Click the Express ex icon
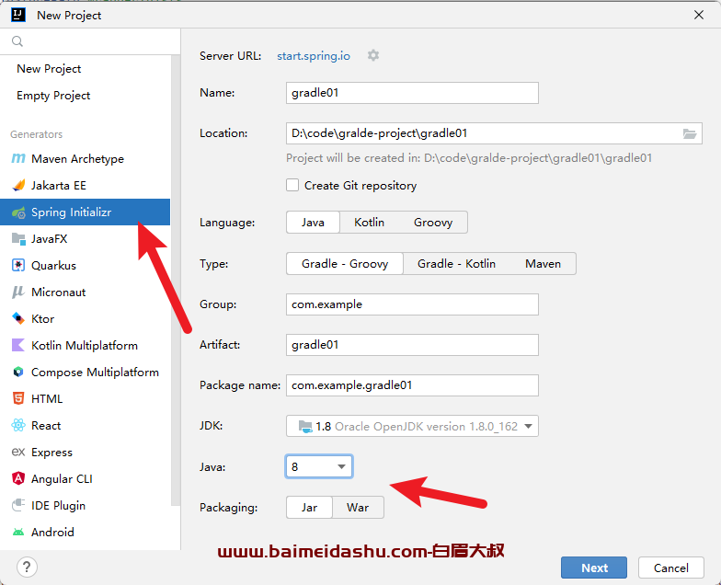Screen dimensions: 721x585 [18, 453]
